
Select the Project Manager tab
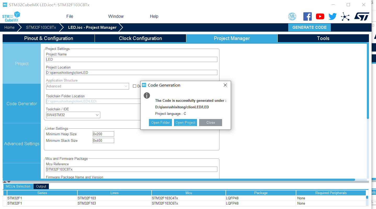(x=232, y=38)
